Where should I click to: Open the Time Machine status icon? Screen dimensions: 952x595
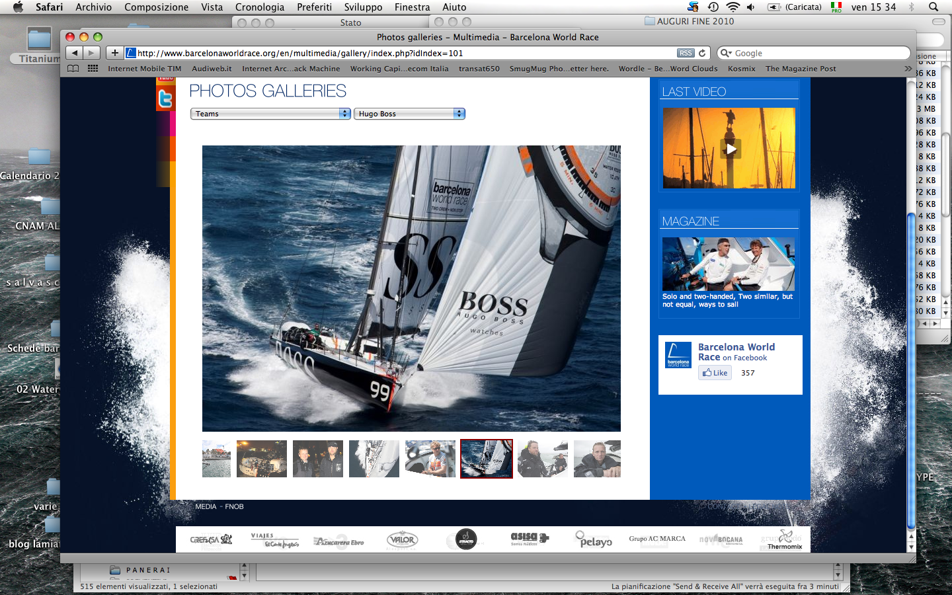pyautogui.click(x=713, y=7)
